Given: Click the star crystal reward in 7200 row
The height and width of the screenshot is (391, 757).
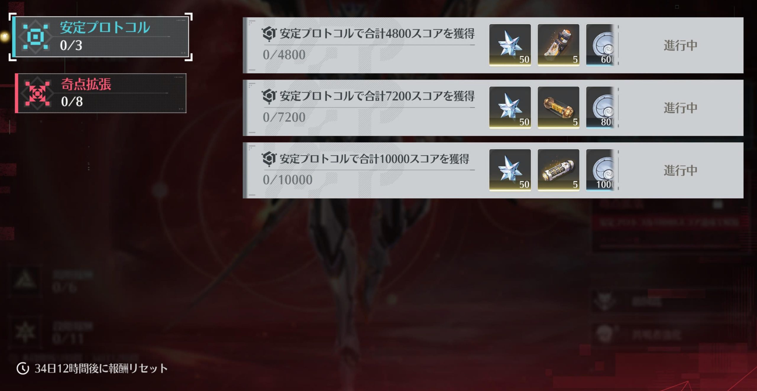Looking at the screenshot, I should [510, 107].
